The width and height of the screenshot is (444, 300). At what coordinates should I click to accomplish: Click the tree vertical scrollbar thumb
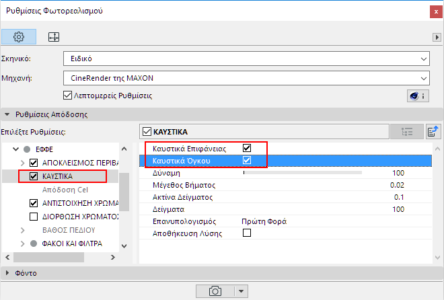point(124,192)
